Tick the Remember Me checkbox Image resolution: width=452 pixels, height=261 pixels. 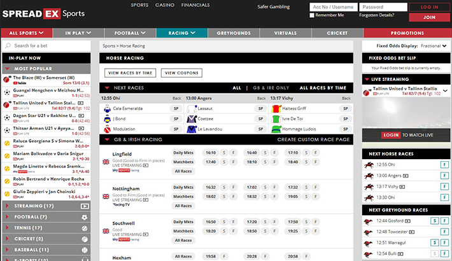pos(312,15)
